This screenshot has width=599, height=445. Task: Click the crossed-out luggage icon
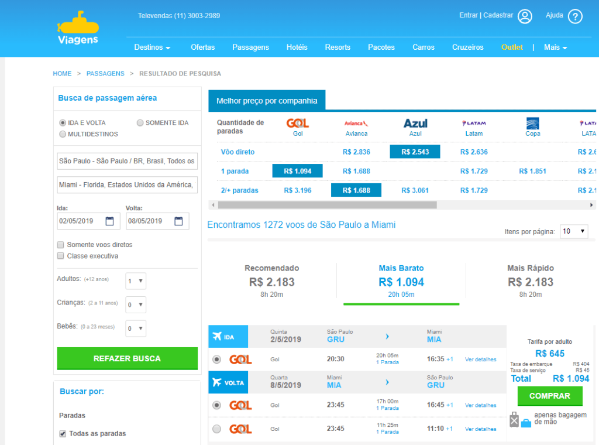pyautogui.click(x=514, y=419)
